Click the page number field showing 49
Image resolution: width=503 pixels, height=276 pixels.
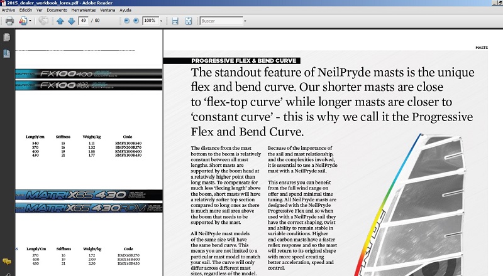(x=83, y=21)
